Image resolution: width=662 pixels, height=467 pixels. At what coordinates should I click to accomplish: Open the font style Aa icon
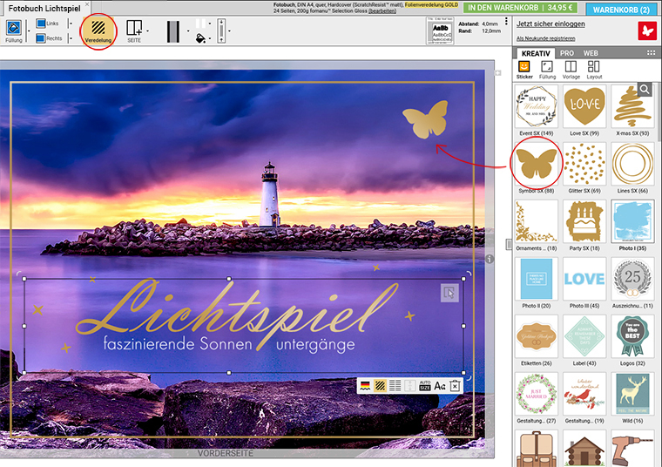pyautogui.click(x=440, y=386)
